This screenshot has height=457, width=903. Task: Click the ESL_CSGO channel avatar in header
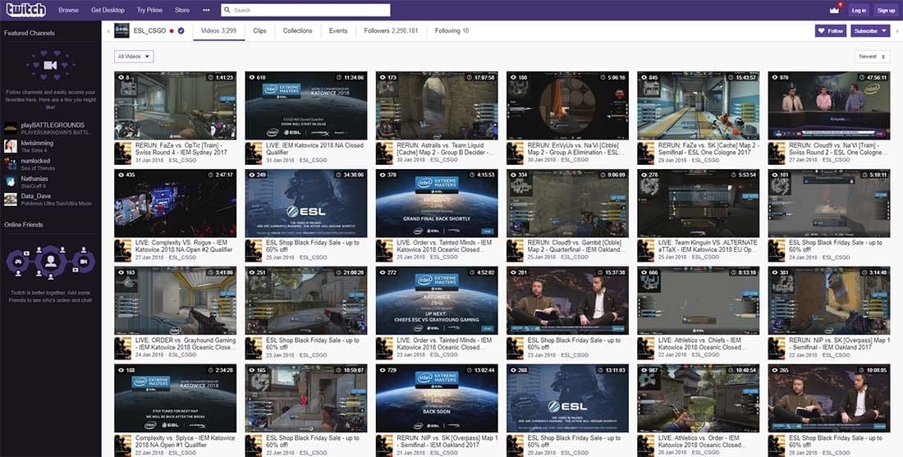[x=121, y=30]
